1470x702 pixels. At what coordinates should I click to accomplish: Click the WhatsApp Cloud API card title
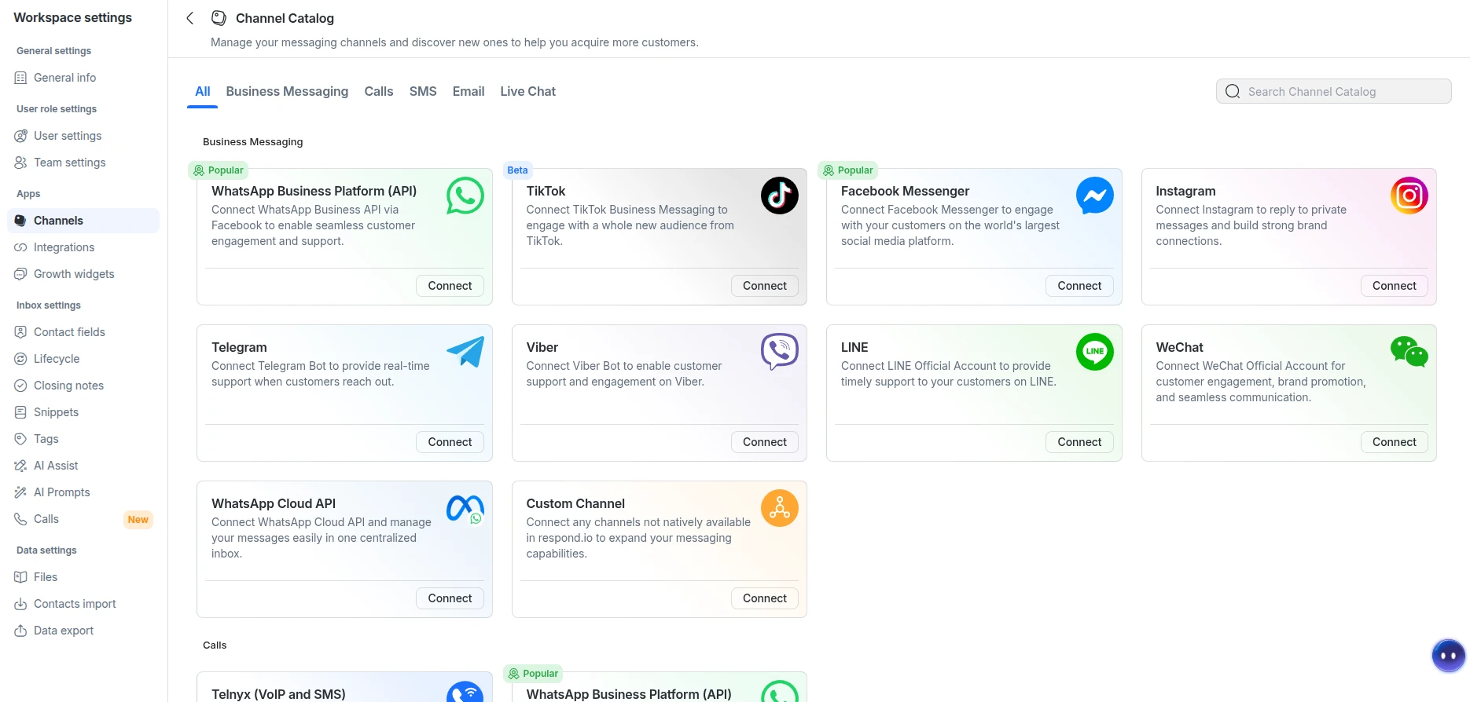[x=274, y=503]
